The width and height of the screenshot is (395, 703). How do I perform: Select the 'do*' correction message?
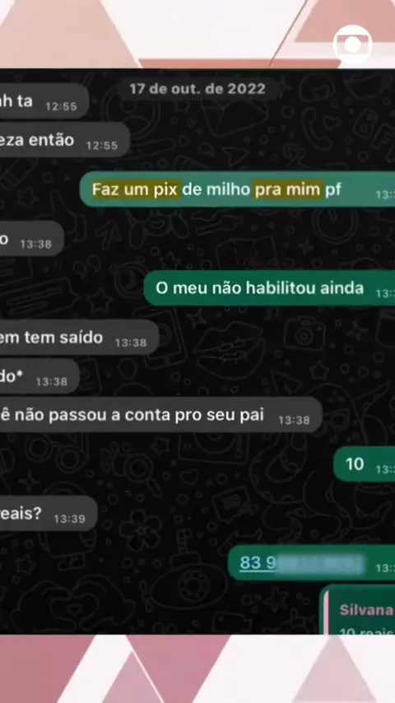tap(39, 377)
